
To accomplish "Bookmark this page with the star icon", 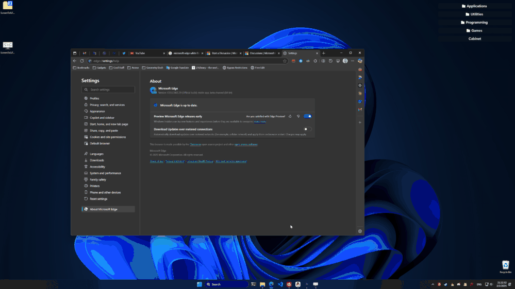I will point(285,61).
